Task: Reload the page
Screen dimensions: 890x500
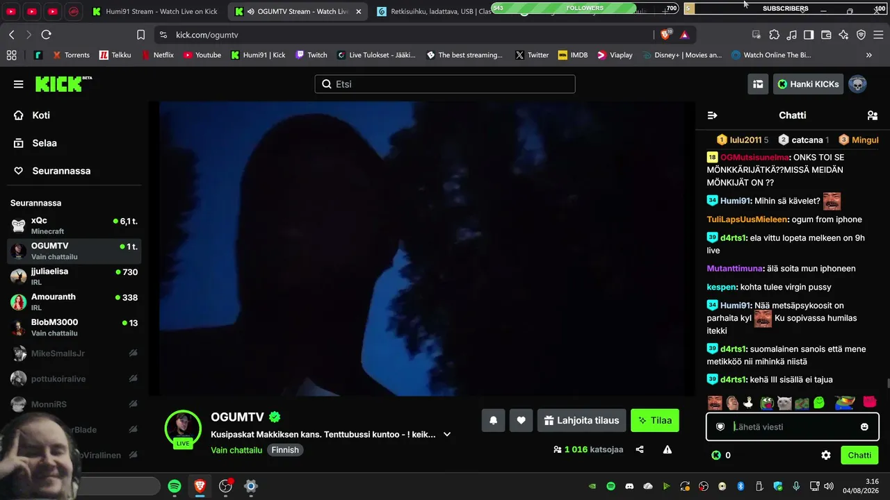Action: pos(46,35)
